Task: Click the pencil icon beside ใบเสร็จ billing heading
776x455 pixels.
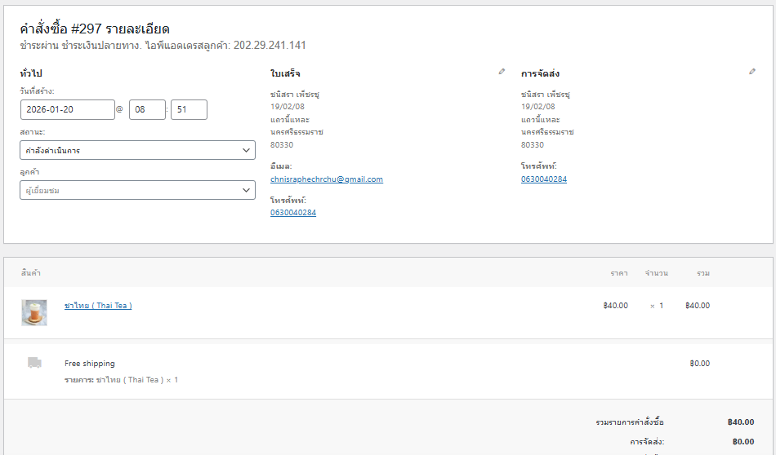Action: click(x=502, y=72)
